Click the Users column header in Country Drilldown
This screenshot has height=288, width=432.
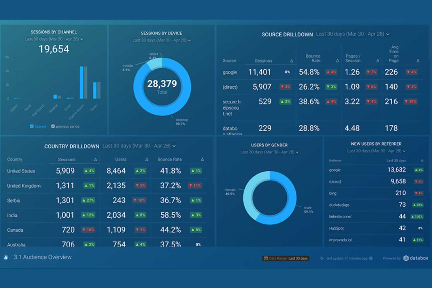pyautogui.click(x=121, y=159)
